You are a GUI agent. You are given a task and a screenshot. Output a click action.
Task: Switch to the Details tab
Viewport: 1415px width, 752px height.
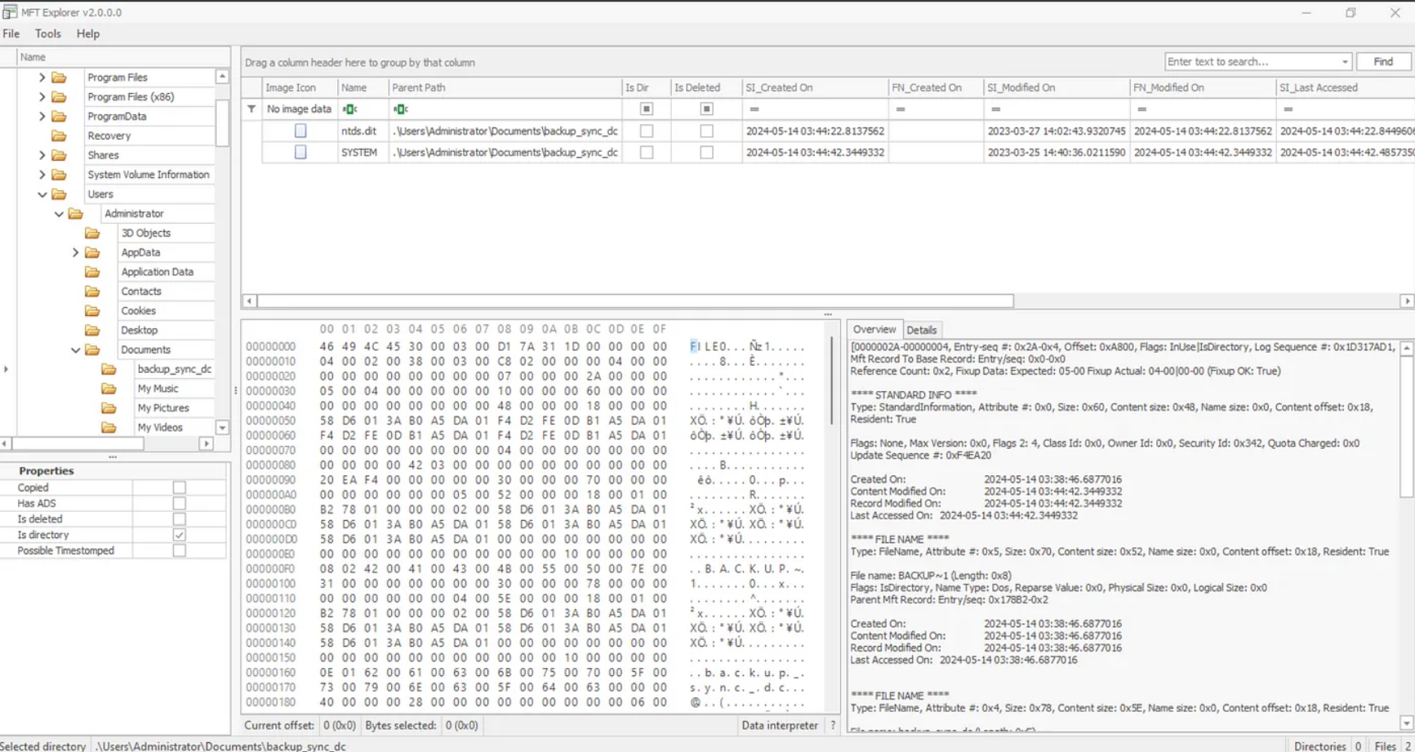922,330
